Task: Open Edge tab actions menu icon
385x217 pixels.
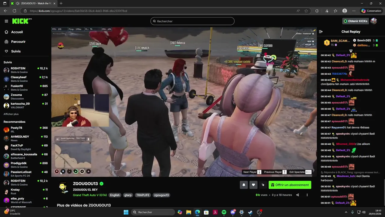Action: click(x=5, y=3)
